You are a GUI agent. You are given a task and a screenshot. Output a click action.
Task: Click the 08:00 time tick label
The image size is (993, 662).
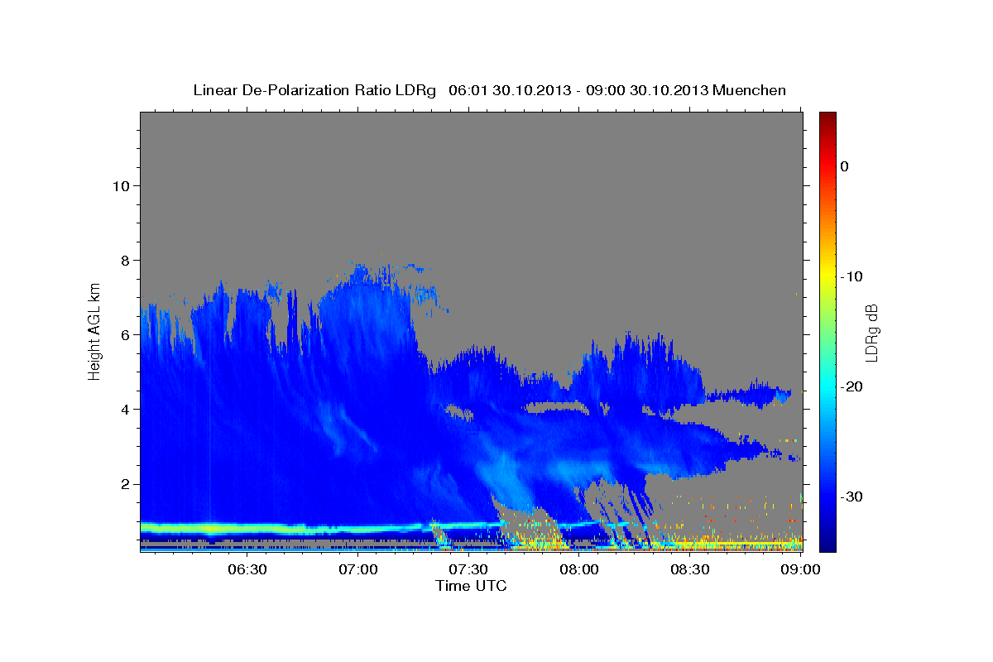pyautogui.click(x=579, y=569)
